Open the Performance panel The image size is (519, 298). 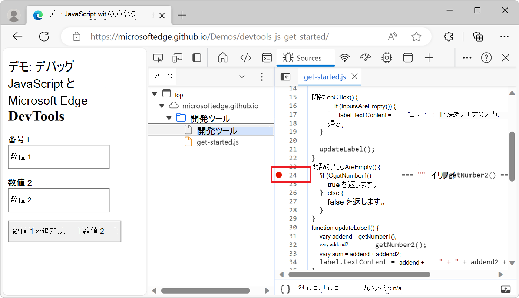click(x=366, y=57)
